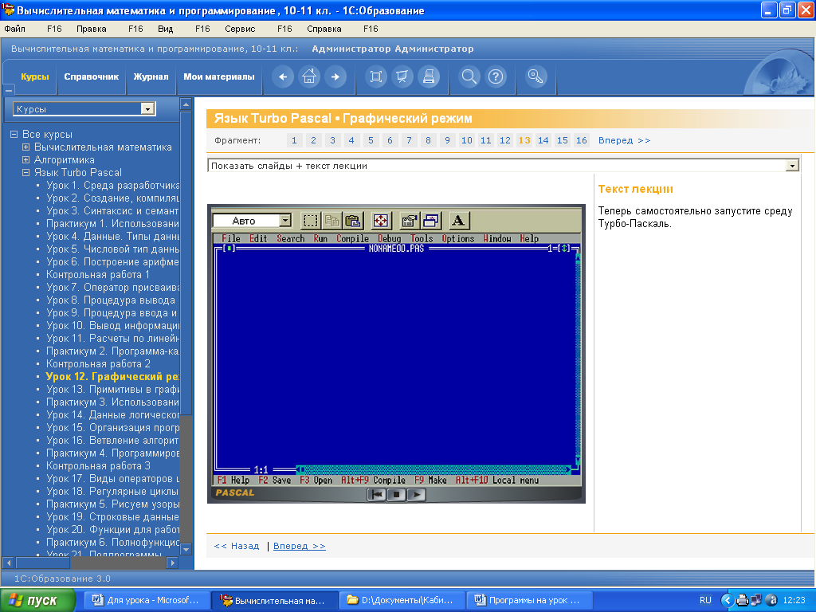Go to fragment 16
The height and width of the screenshot is (612, 816).
(581, 140)
